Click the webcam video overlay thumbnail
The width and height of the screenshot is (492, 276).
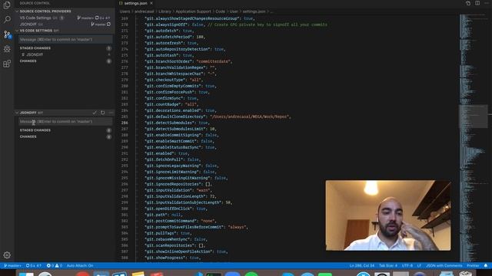388,215
